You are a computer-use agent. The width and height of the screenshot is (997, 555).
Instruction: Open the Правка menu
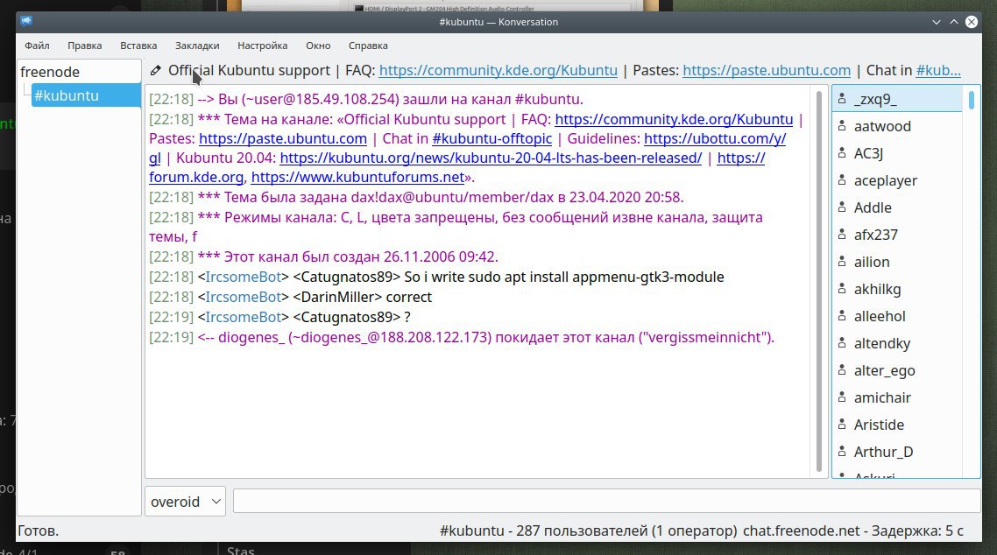click(85, 46)
